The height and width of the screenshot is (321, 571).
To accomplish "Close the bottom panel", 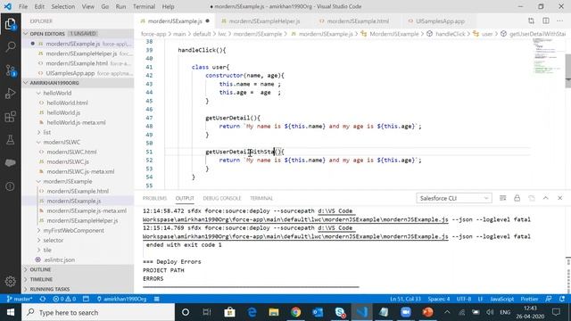I will point(559,198).
